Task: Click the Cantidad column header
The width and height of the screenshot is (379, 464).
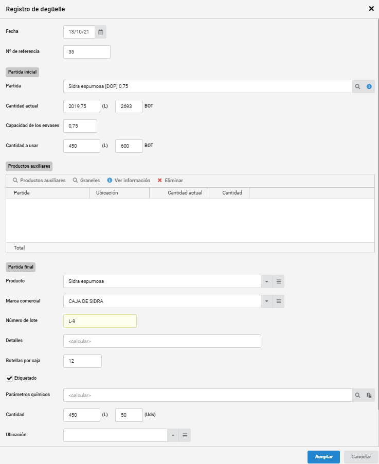Action: [229, 192]
